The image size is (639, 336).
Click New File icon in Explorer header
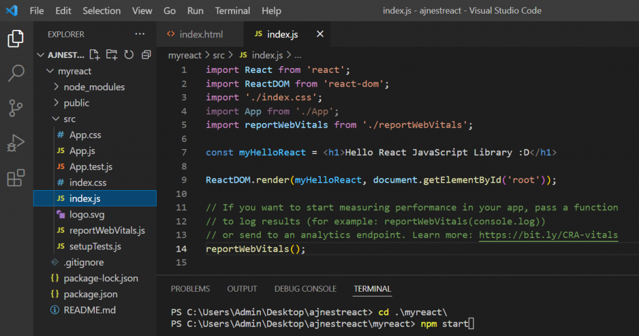[94, 55]
